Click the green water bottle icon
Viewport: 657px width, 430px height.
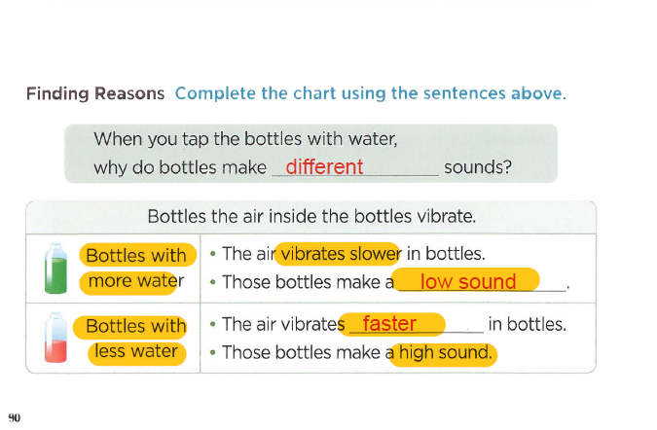pyautogui.click(x=55, y=269)
